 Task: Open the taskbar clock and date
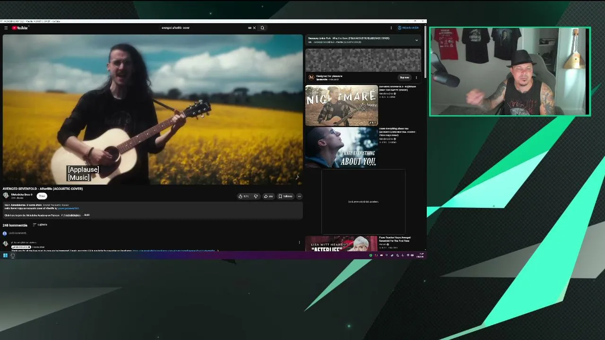click(420, 255)
